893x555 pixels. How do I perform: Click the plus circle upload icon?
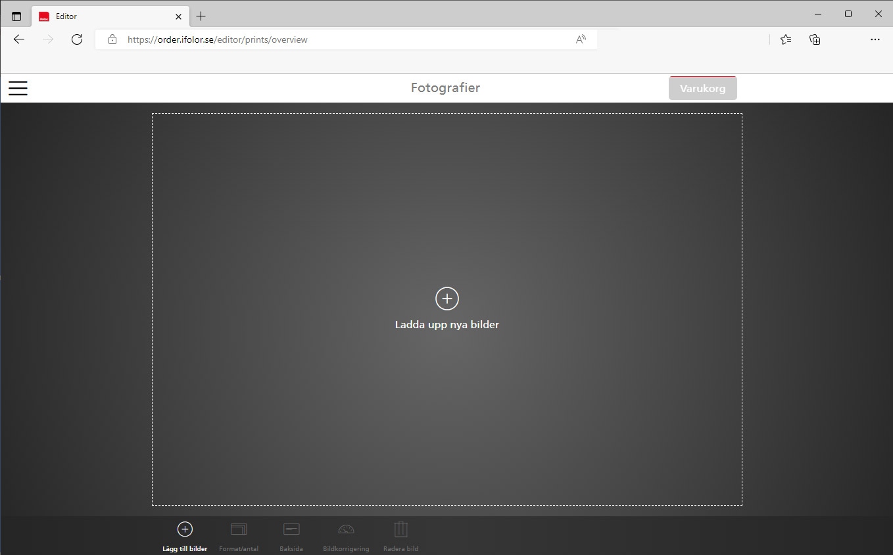447,299
